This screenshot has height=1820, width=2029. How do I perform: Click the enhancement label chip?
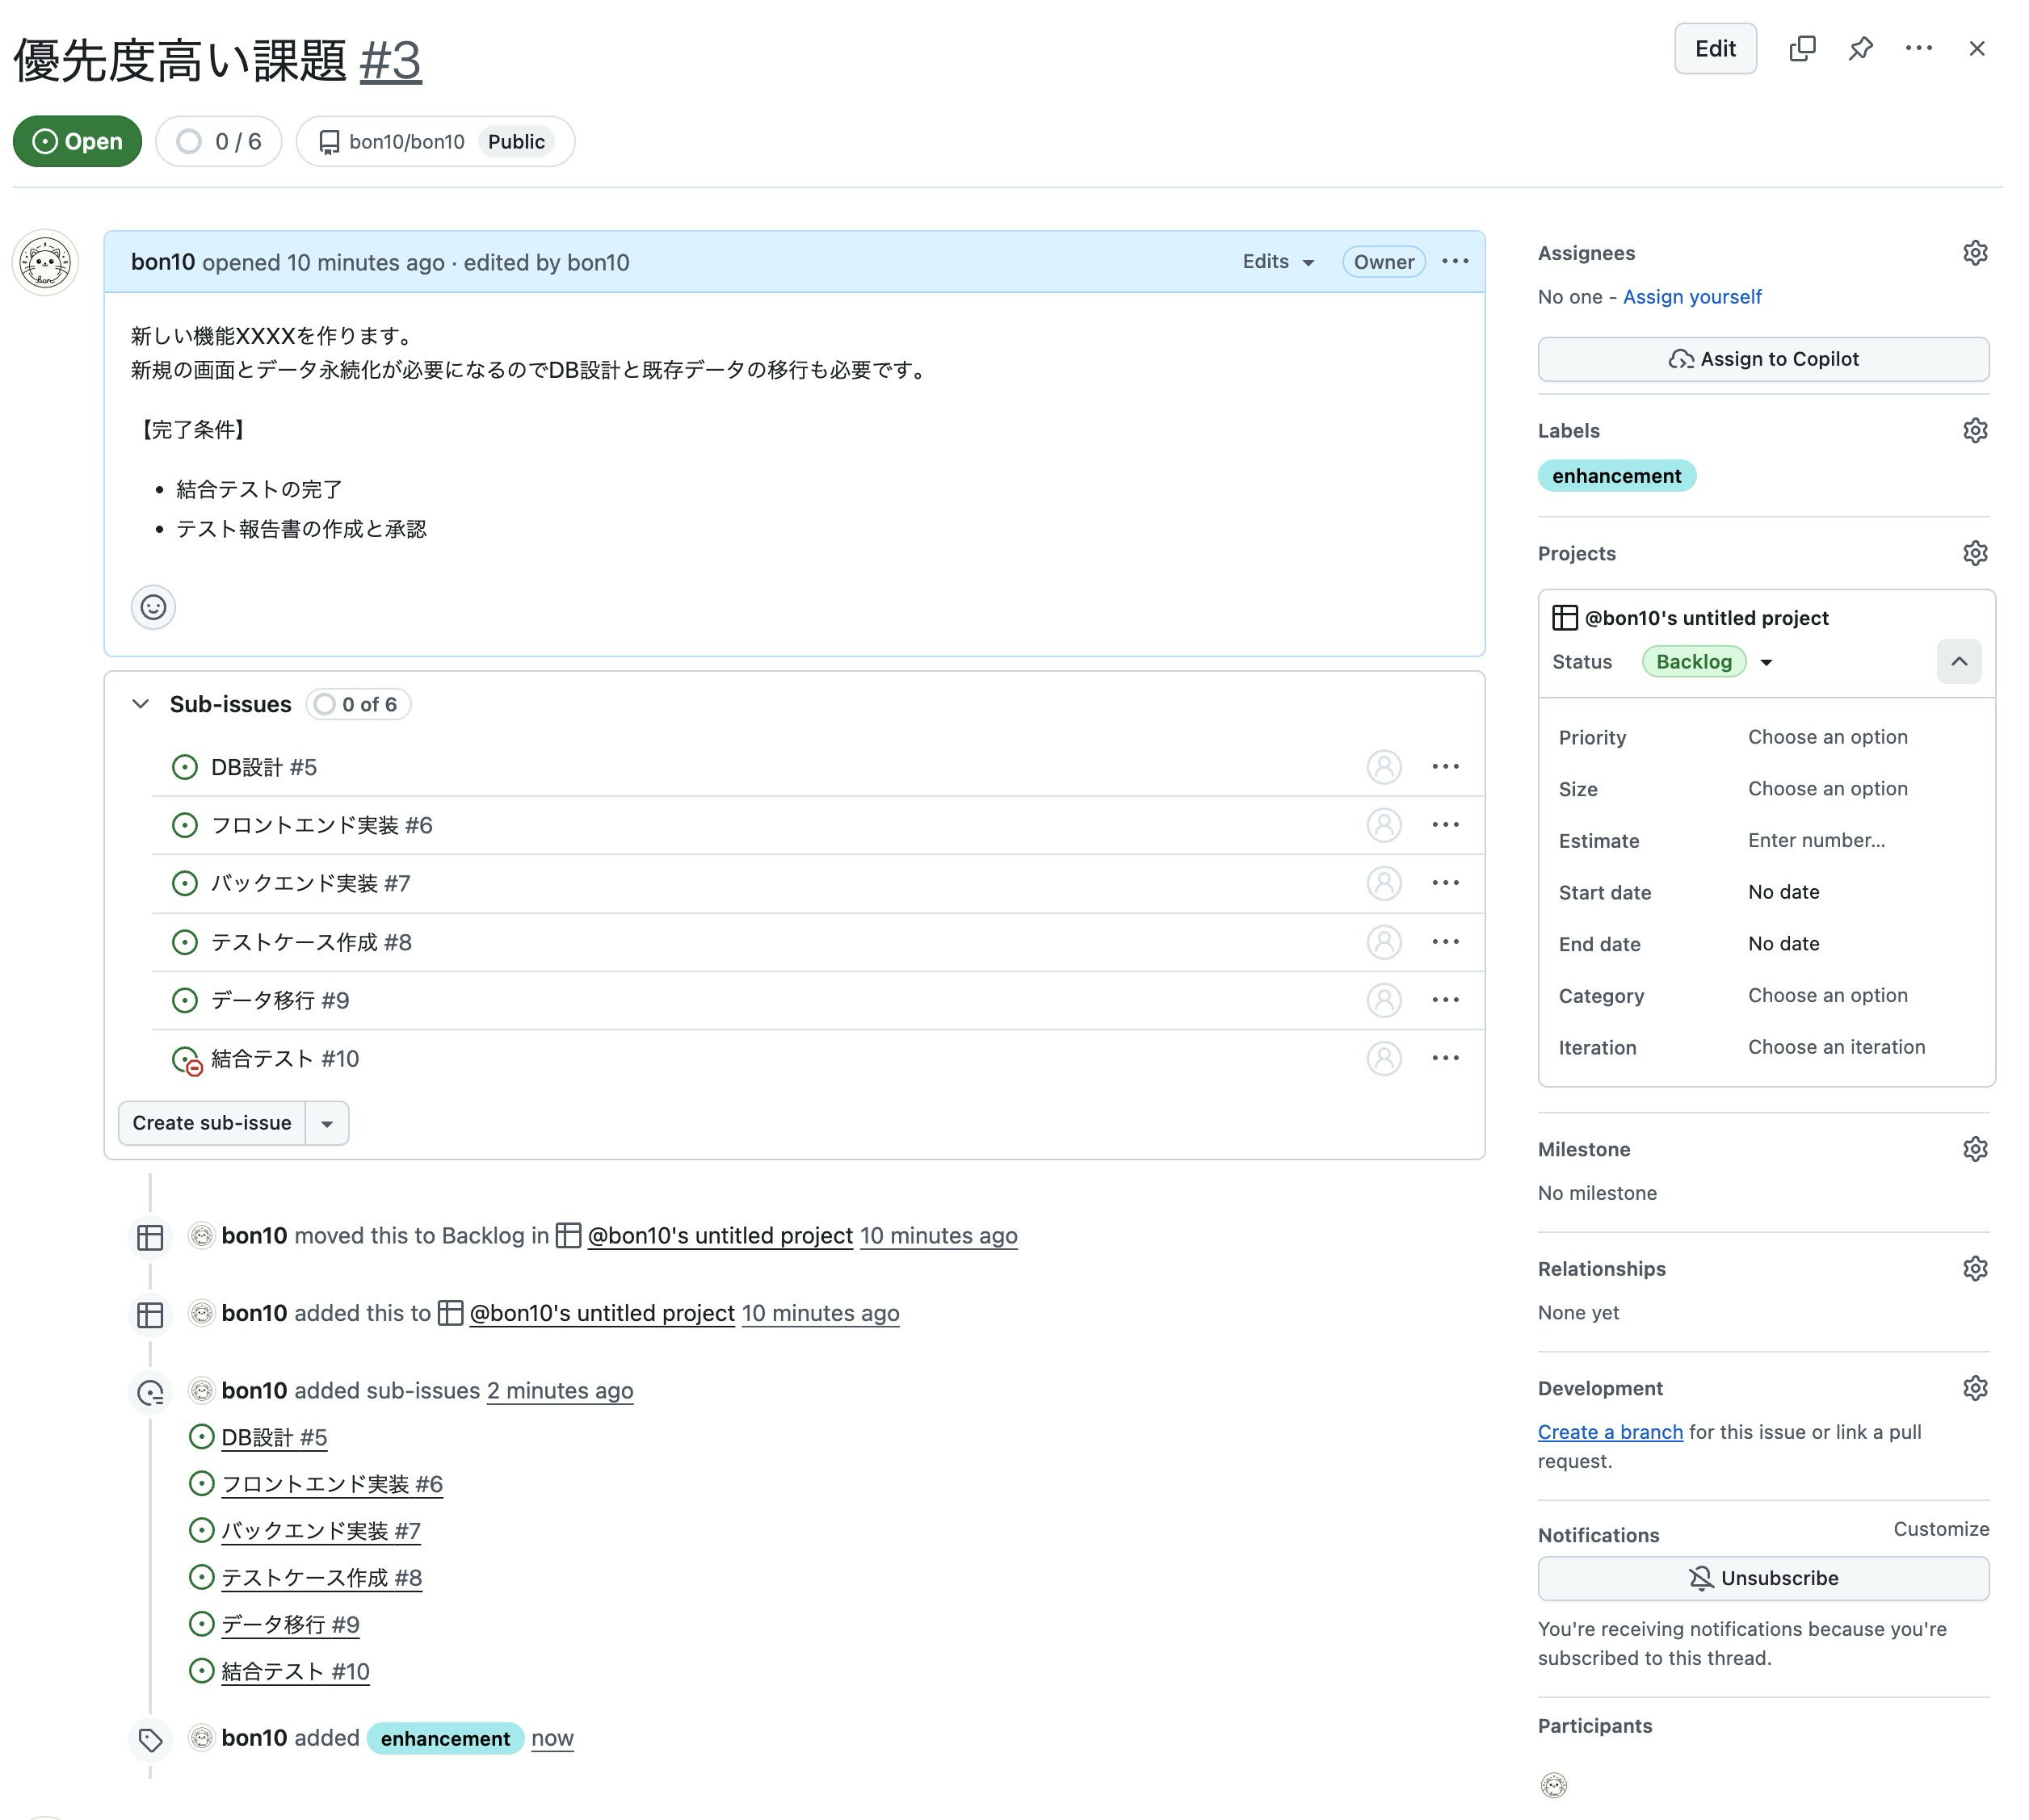point(1617,476)
